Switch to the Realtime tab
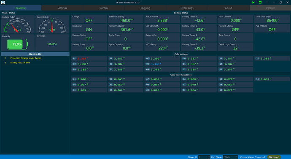This screenshot has width=291, height=159. [x=21, y=8]
